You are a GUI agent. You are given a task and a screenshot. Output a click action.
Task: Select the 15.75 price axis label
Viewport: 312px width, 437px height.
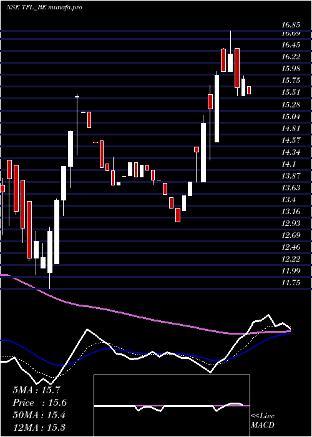(x=291, y=81)
